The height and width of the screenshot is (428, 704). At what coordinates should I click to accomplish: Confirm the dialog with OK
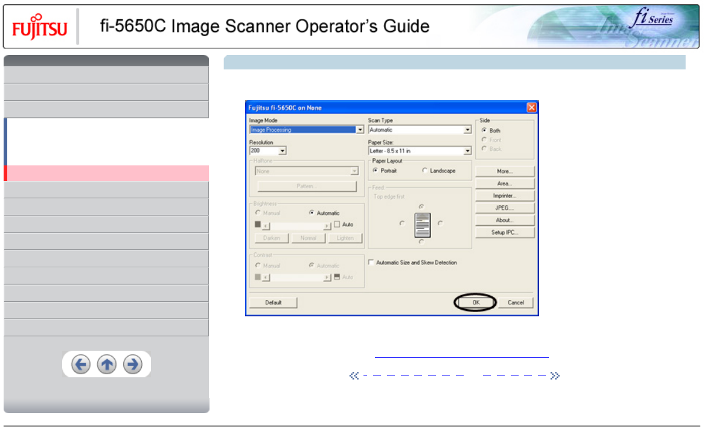(476, 302)
